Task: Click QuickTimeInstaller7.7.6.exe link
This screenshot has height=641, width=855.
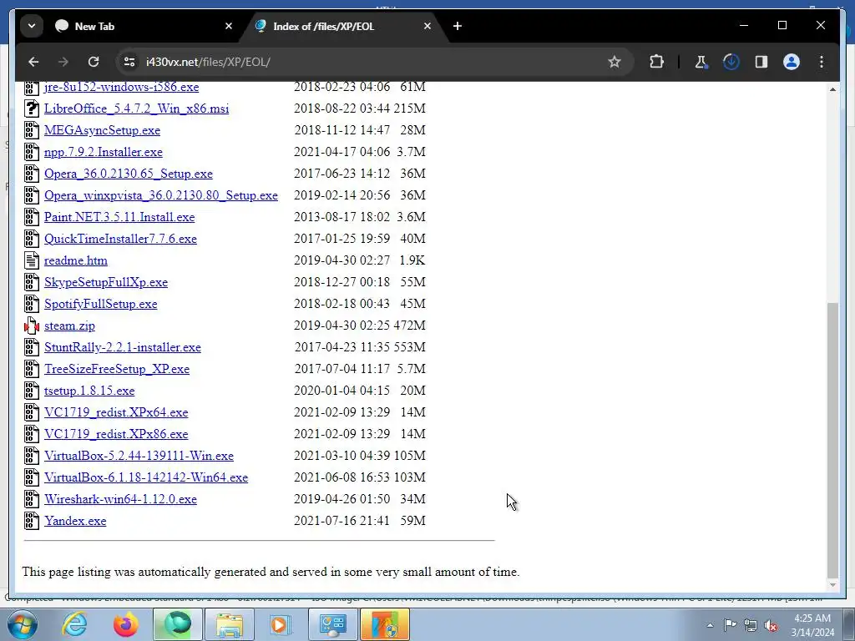Action: [120, 239]
